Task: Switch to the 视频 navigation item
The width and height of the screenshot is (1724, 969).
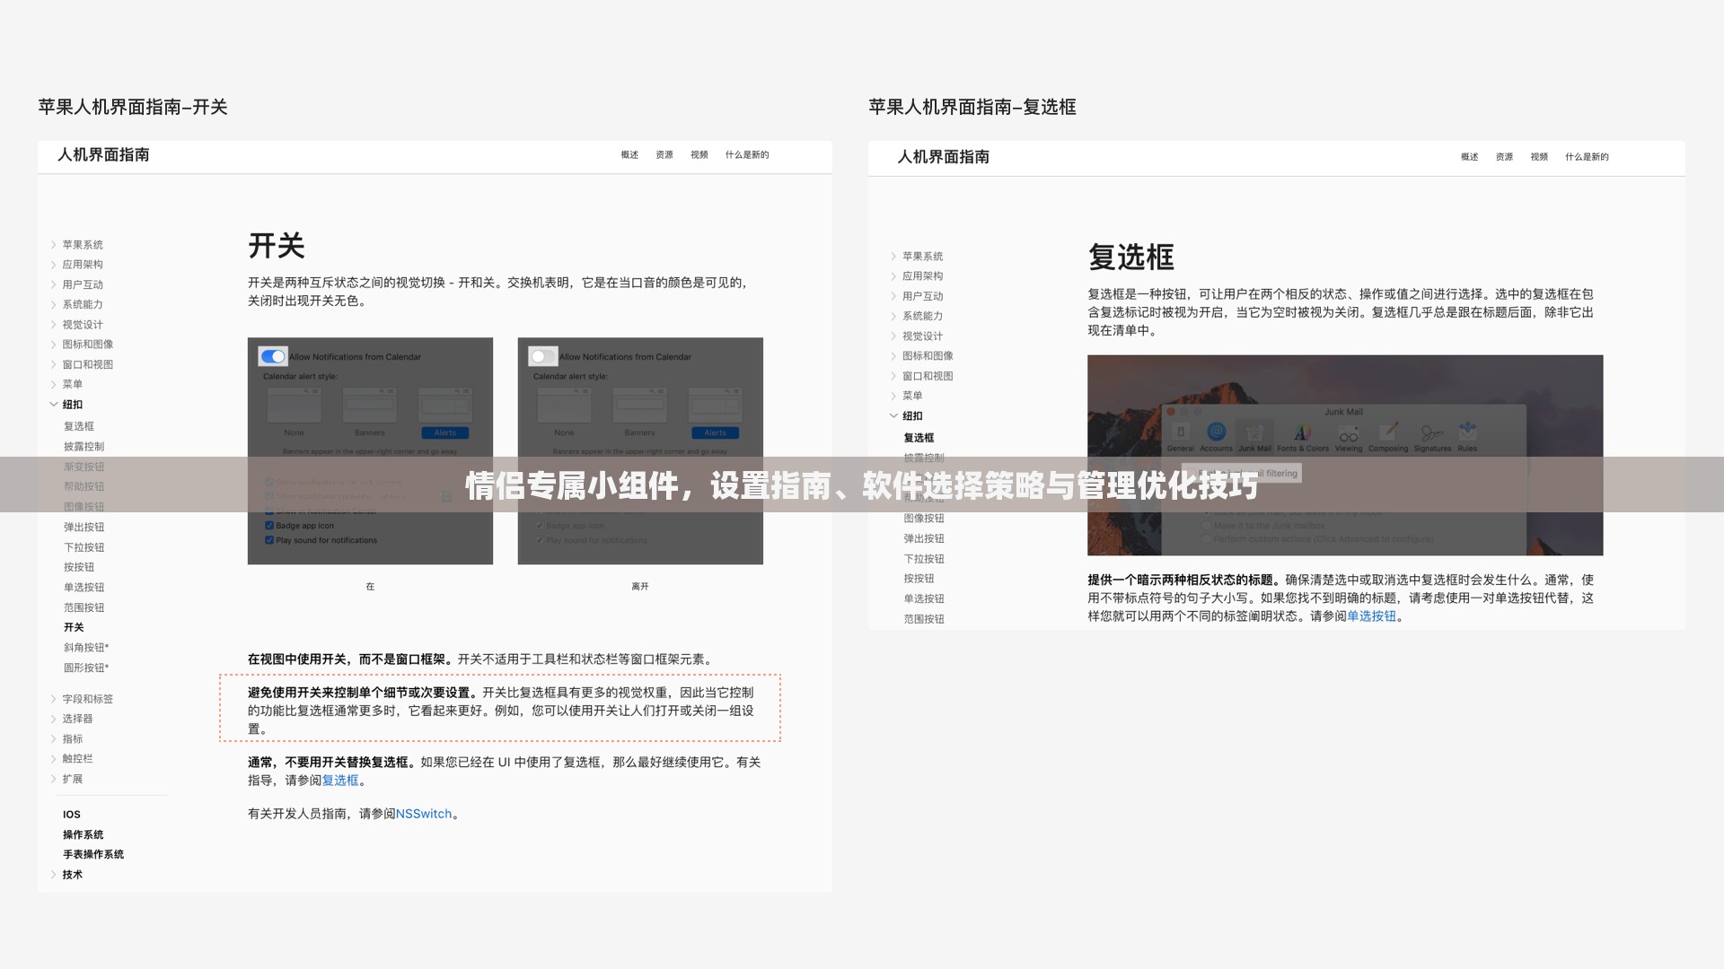Action: coord(699,154)
